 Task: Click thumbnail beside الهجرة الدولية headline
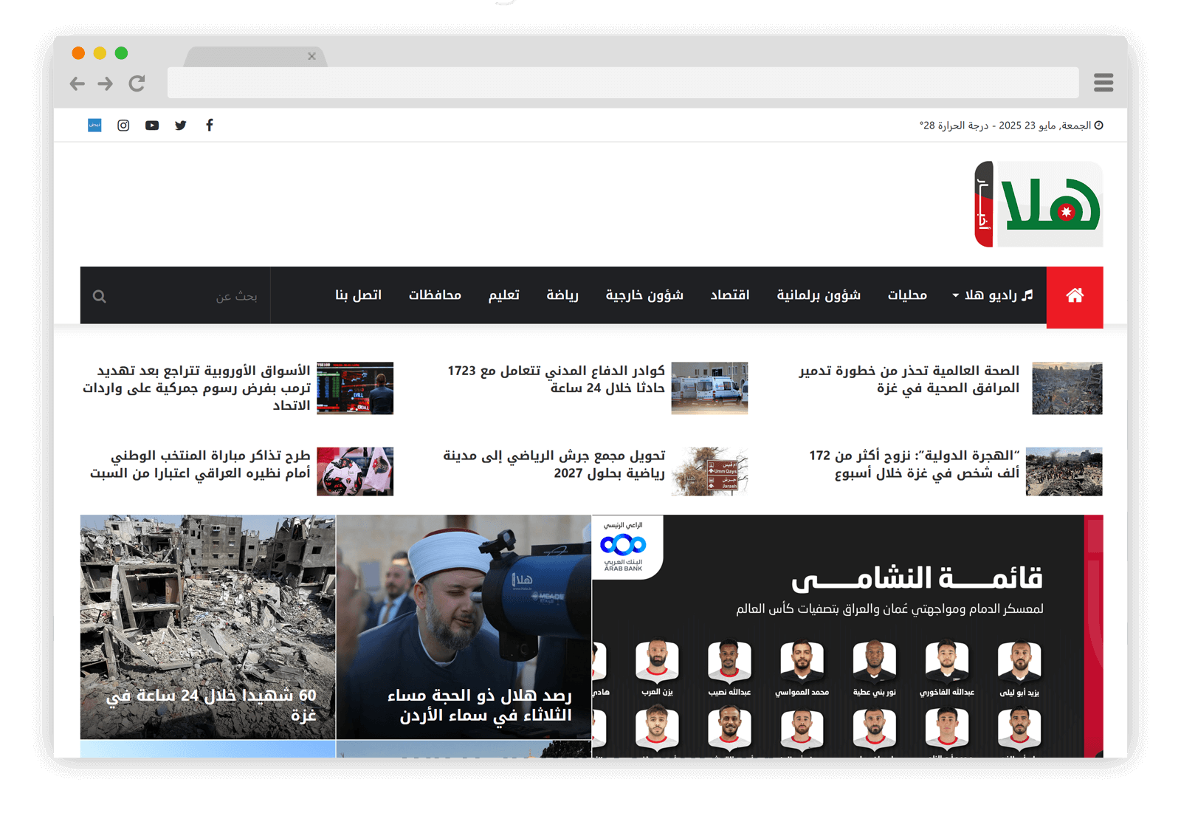[x=1064, y=471]
